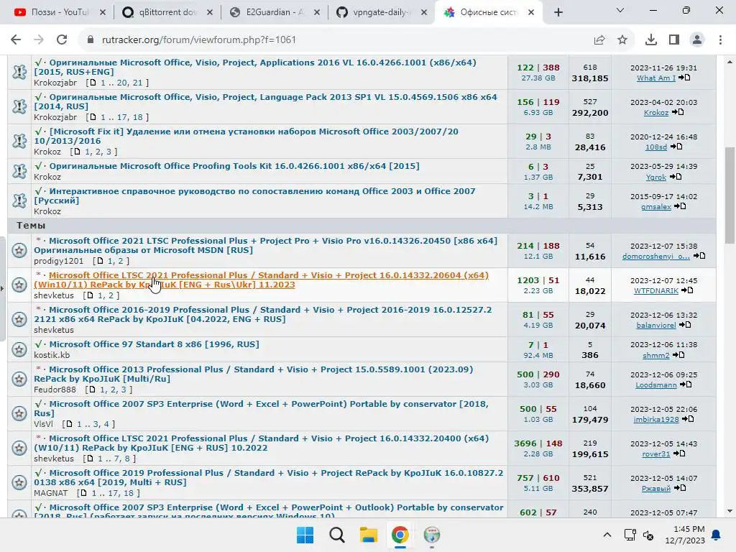This screenshot has width=736, height=552.
Task: Open Chrome three-dot menu
Action: point(720,40)
